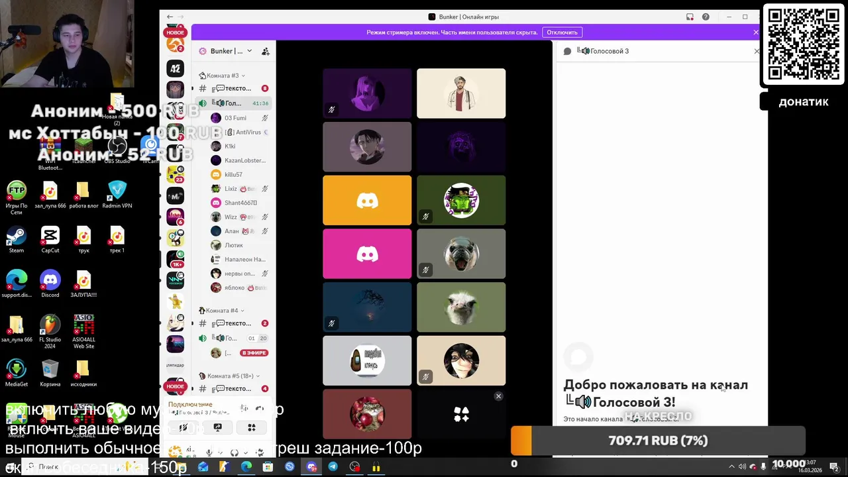Image resolution: width=848 pixels, height=477 pixels.
Task: Open user settings gear in user panel
Action: point(260,452)
